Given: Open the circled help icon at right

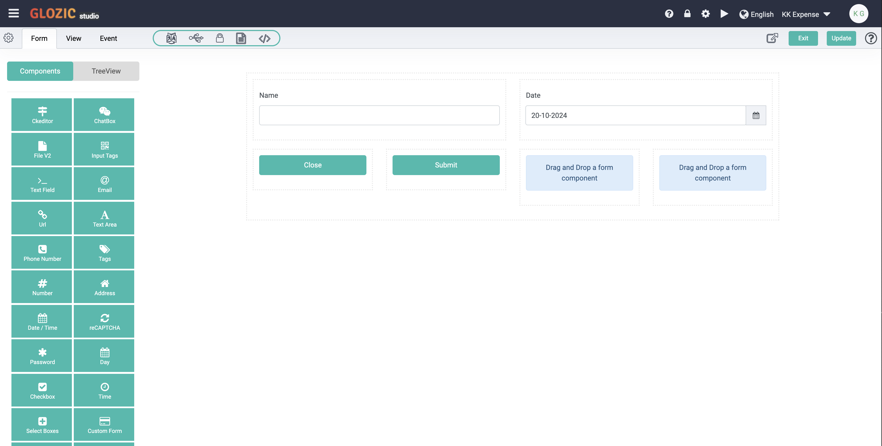Looking at the screenshot, I should coord(871,38).
